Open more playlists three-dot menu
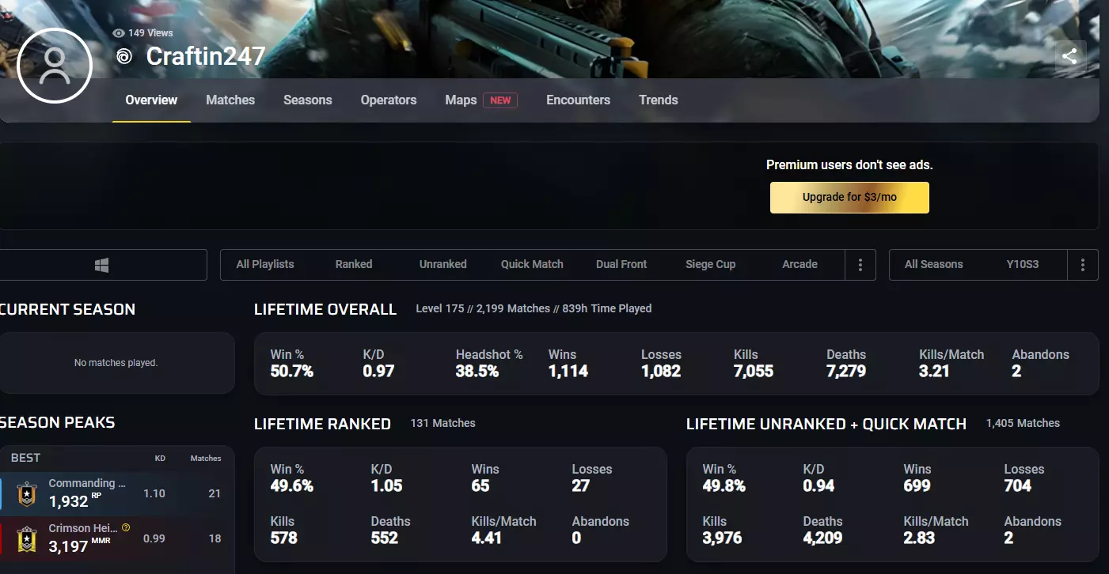This screenshot has height=574, width=1109. (860, 265)
